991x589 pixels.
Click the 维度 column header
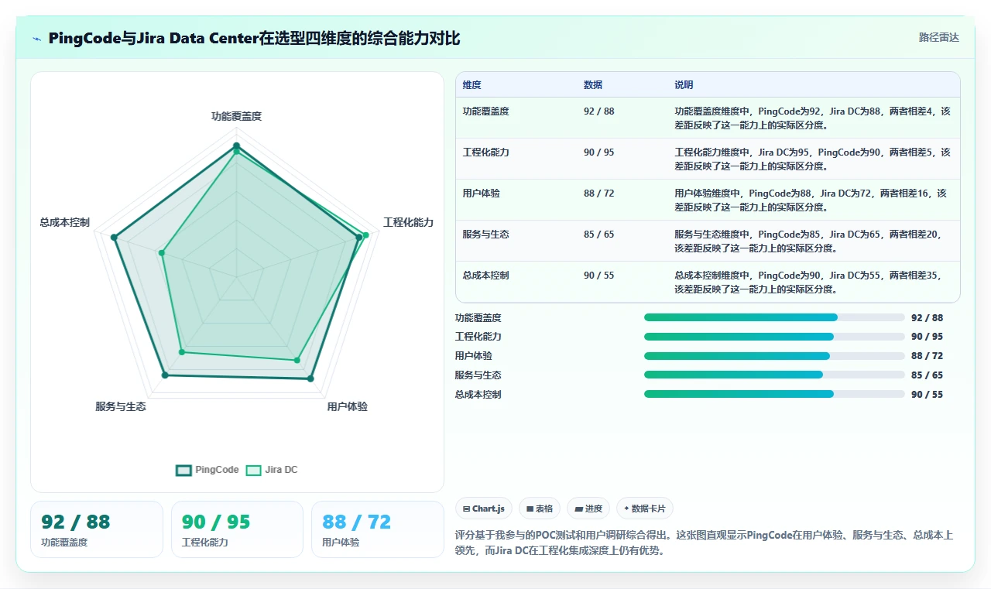click(472, 85)
